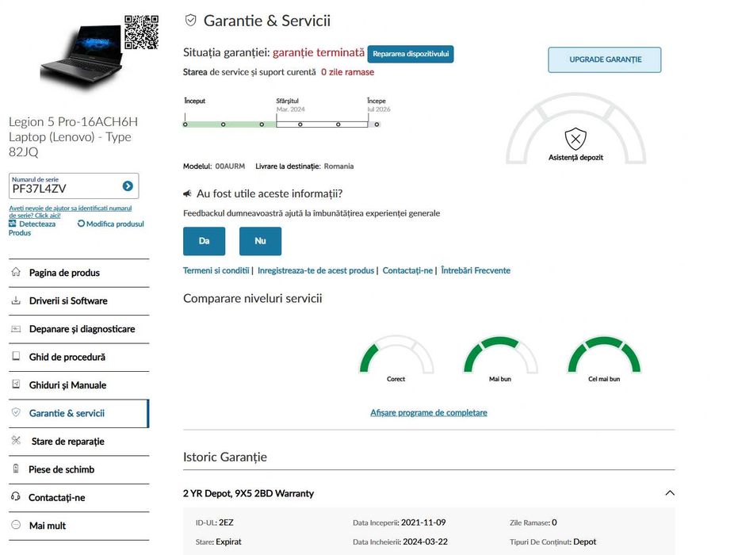The image size is (738, 555).
Task: Open Pagina de produs menu item
Action: (x=78, y=273)
